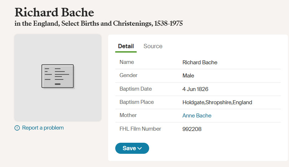This screenshot has width=289, height=167.
Task: Click the exclamation icon beside Report a problem
Action: point(17,128)
